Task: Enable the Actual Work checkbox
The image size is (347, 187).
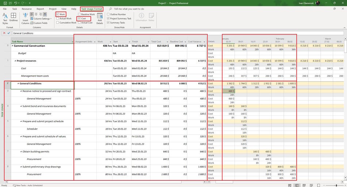Action: tap(58, 19)
